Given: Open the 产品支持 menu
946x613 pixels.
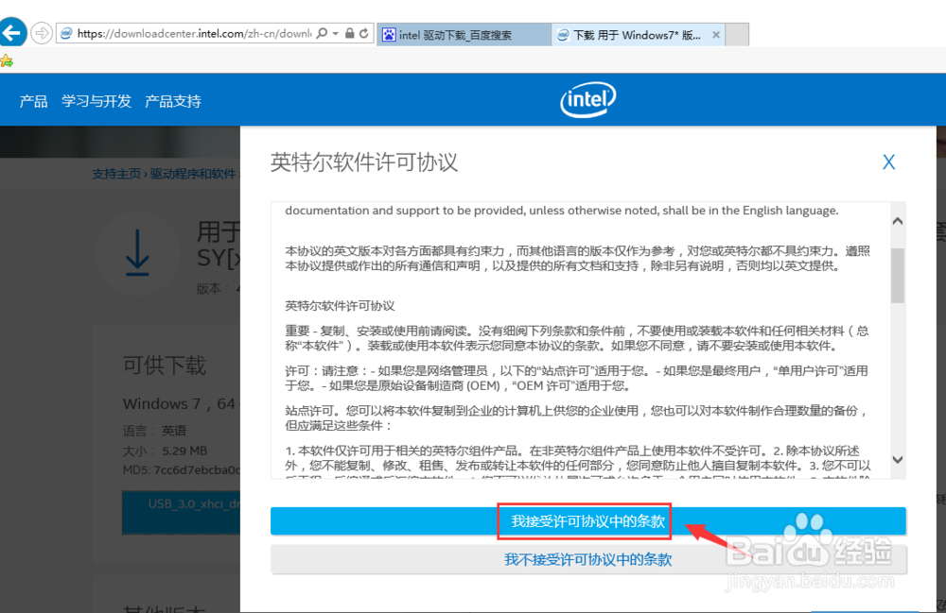Looking at the screenshot, I should (173, 101).
